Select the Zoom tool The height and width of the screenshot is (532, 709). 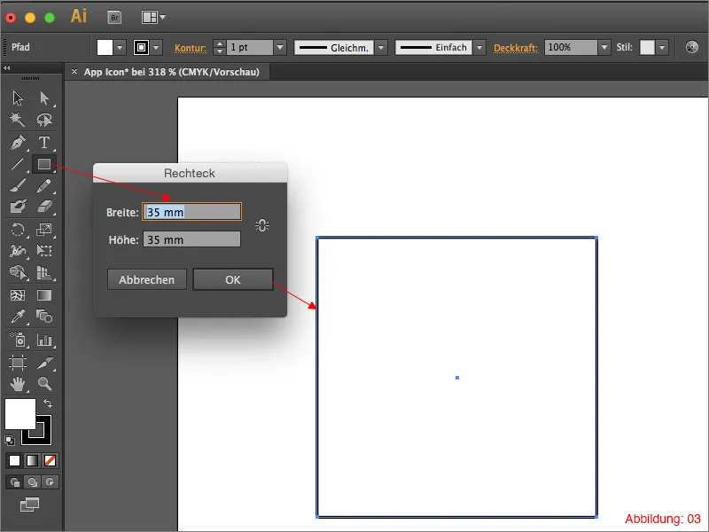pos(44,384)
